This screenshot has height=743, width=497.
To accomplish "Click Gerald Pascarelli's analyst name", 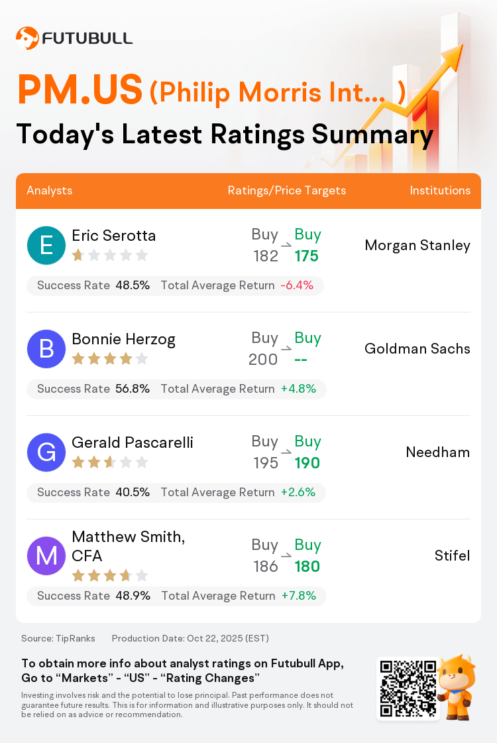I will (133, 442).
